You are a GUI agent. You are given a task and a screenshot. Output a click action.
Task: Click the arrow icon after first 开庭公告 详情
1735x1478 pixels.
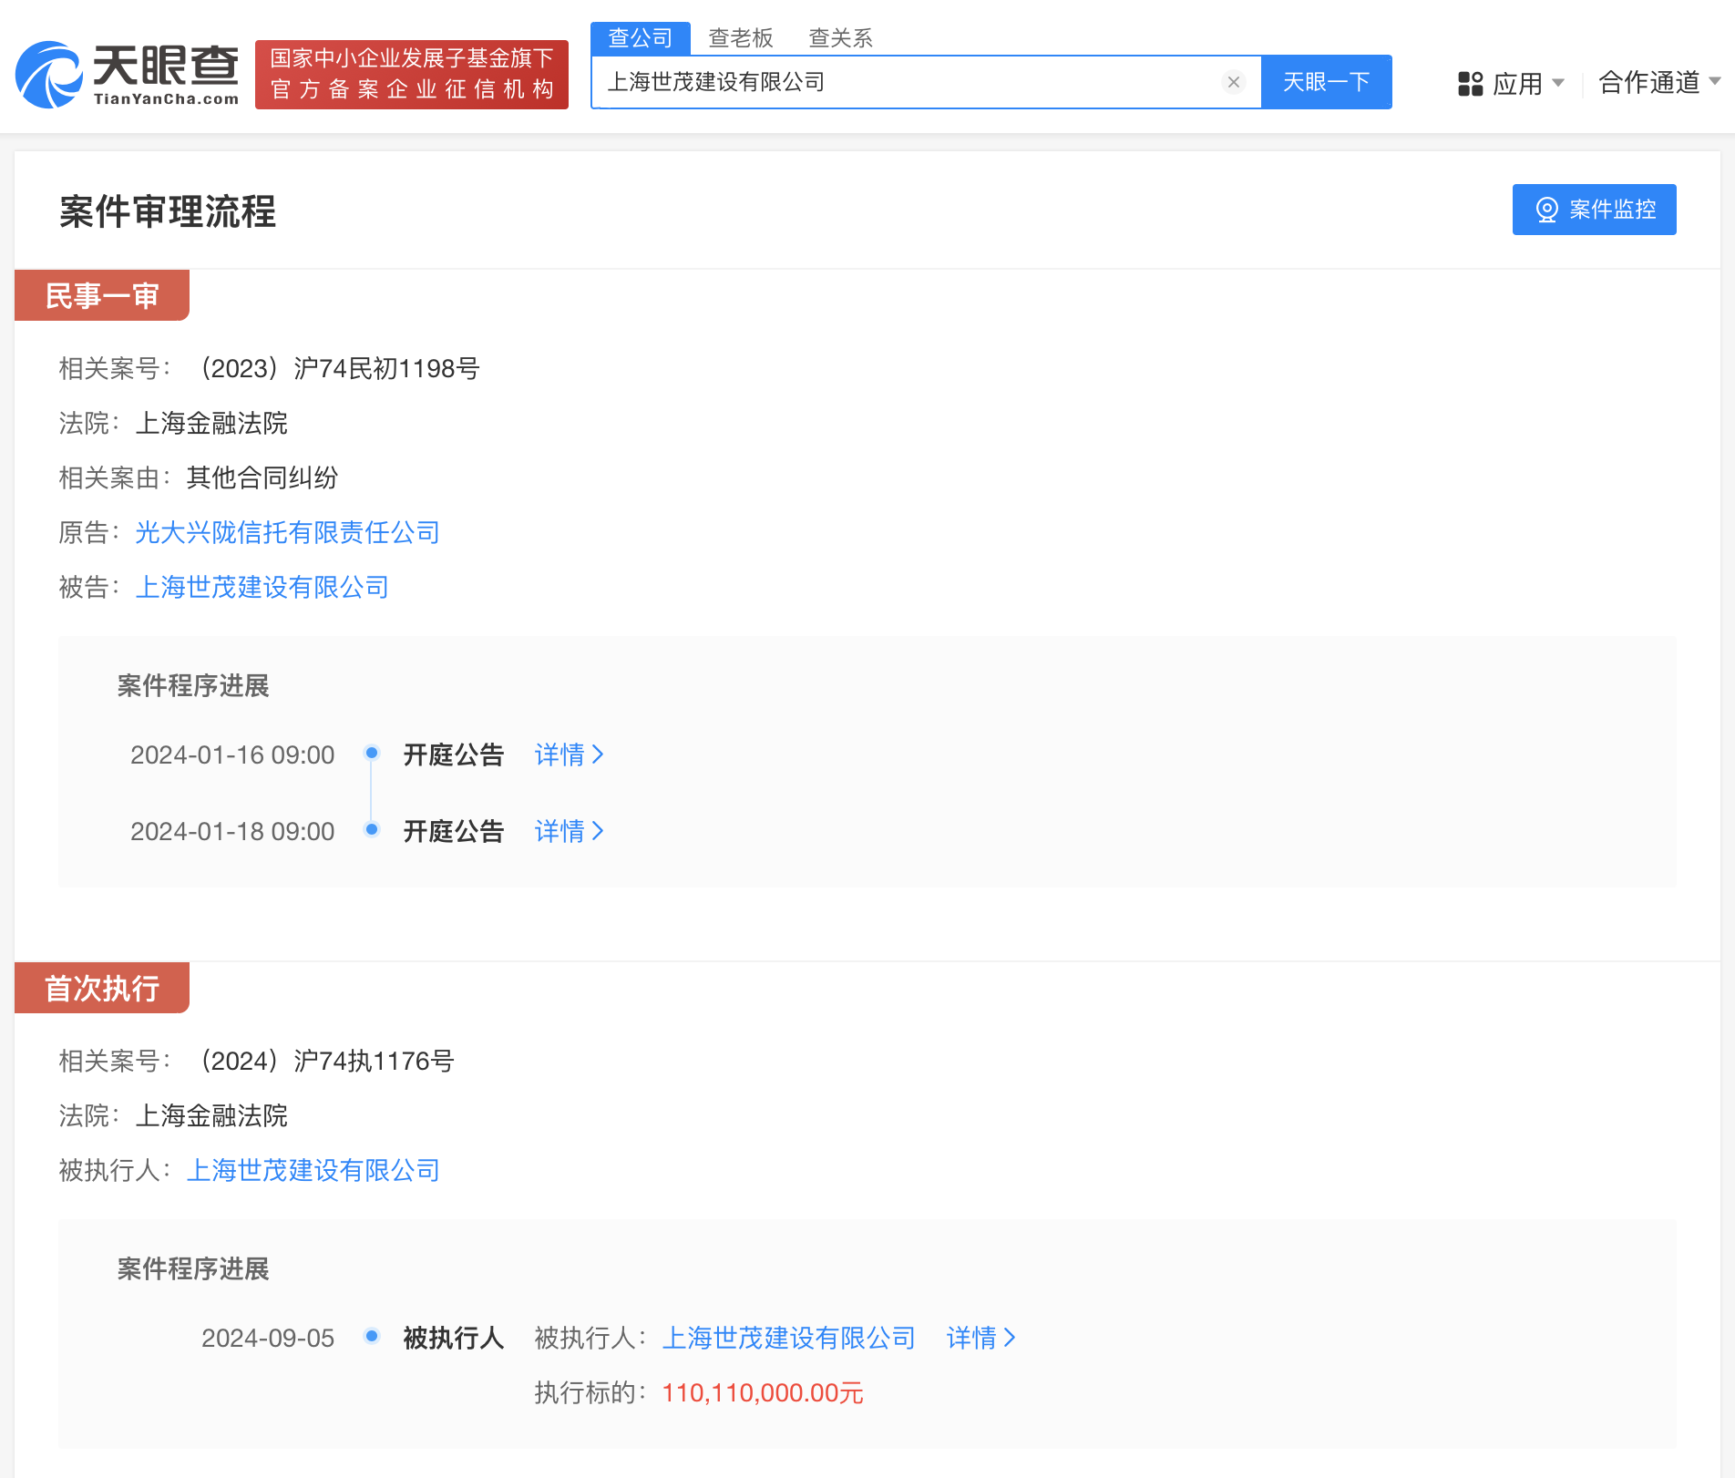(x=599, y=754)
